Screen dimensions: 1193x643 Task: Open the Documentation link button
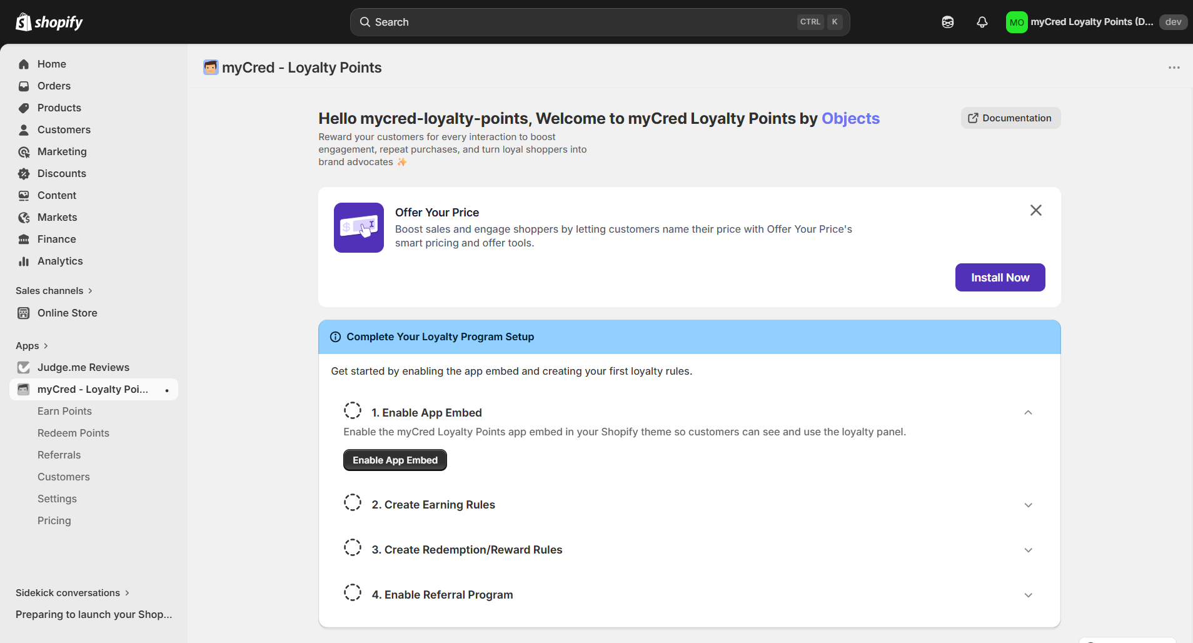[x=1010, y=118]
